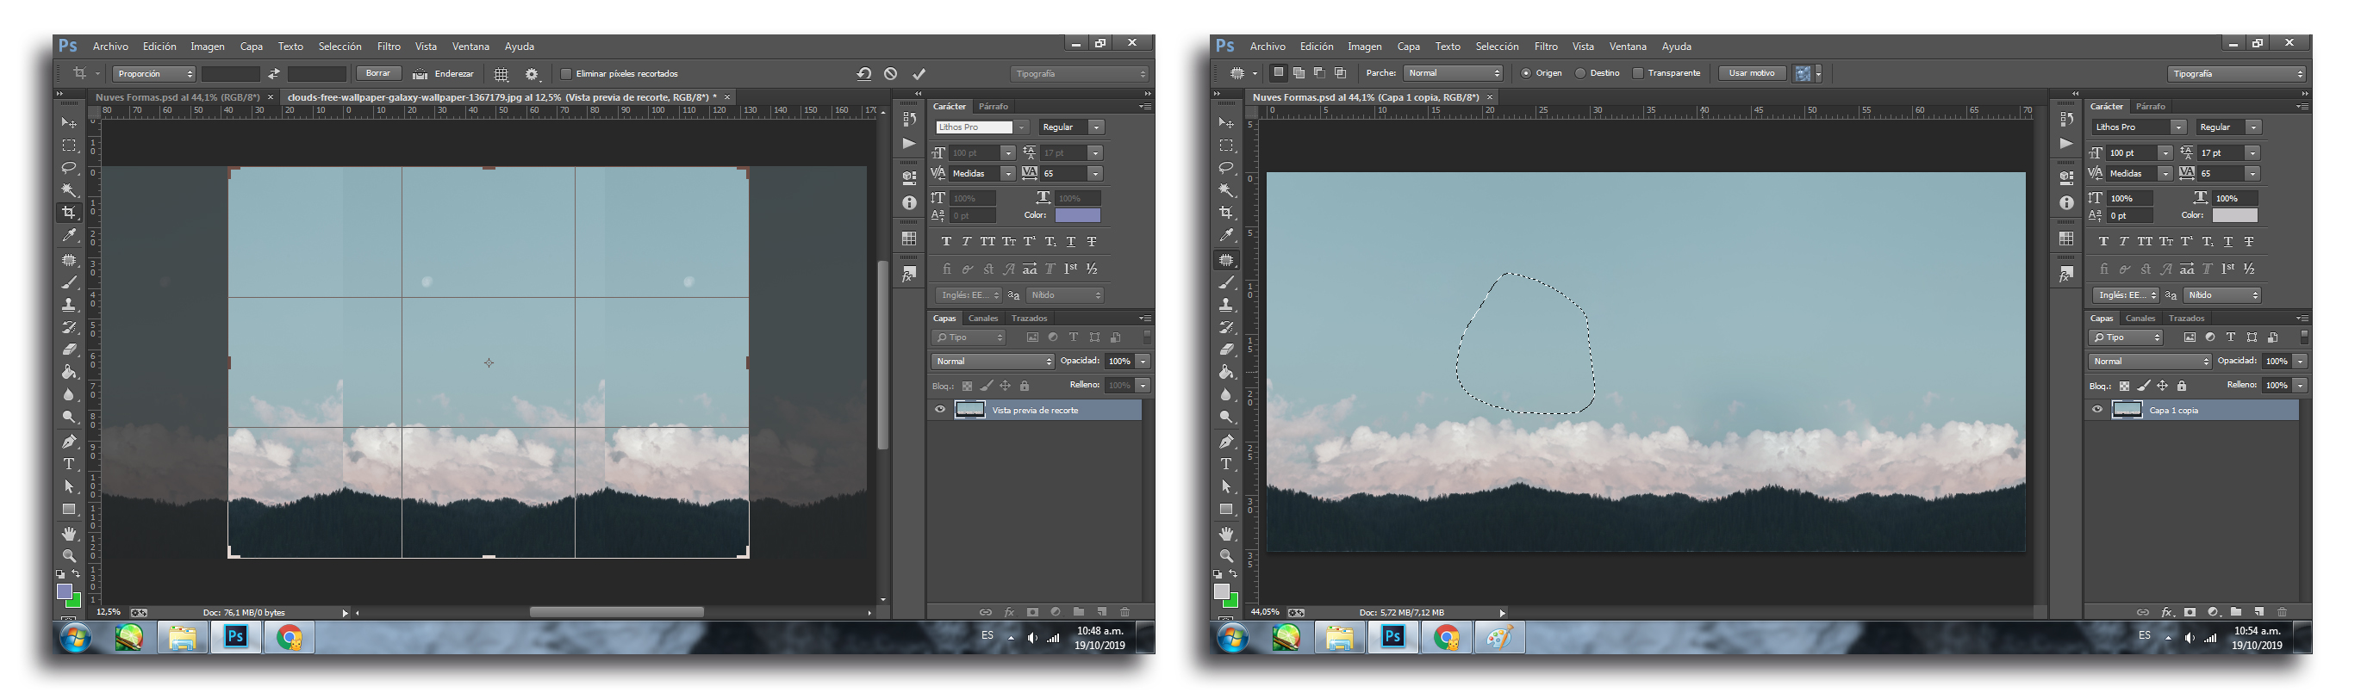2361x699 pixels.
Task: Select the Patch tool in right window toolbox
Action: pos(1226,260)
